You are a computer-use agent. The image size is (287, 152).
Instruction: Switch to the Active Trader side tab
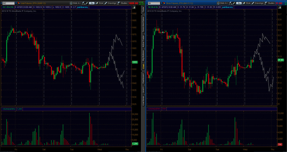tap(143, 41)
